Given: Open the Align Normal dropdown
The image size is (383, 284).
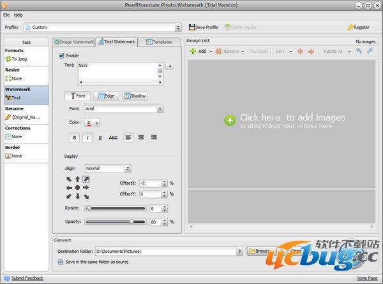Looking at the screenshot, I should click(x=128, y=169).
